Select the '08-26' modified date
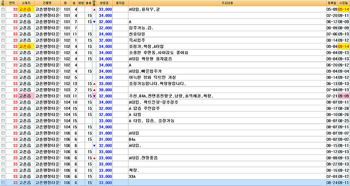 344,115
